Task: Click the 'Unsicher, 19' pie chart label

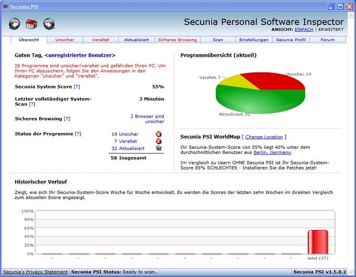Action: click(298, 74)
